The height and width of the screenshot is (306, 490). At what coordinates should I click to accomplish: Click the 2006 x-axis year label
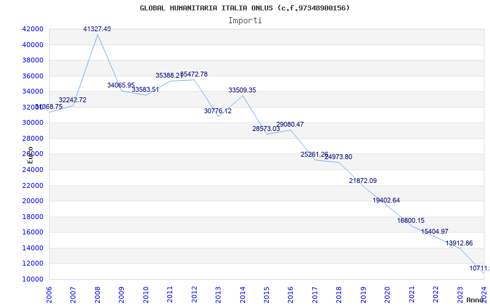49,294
